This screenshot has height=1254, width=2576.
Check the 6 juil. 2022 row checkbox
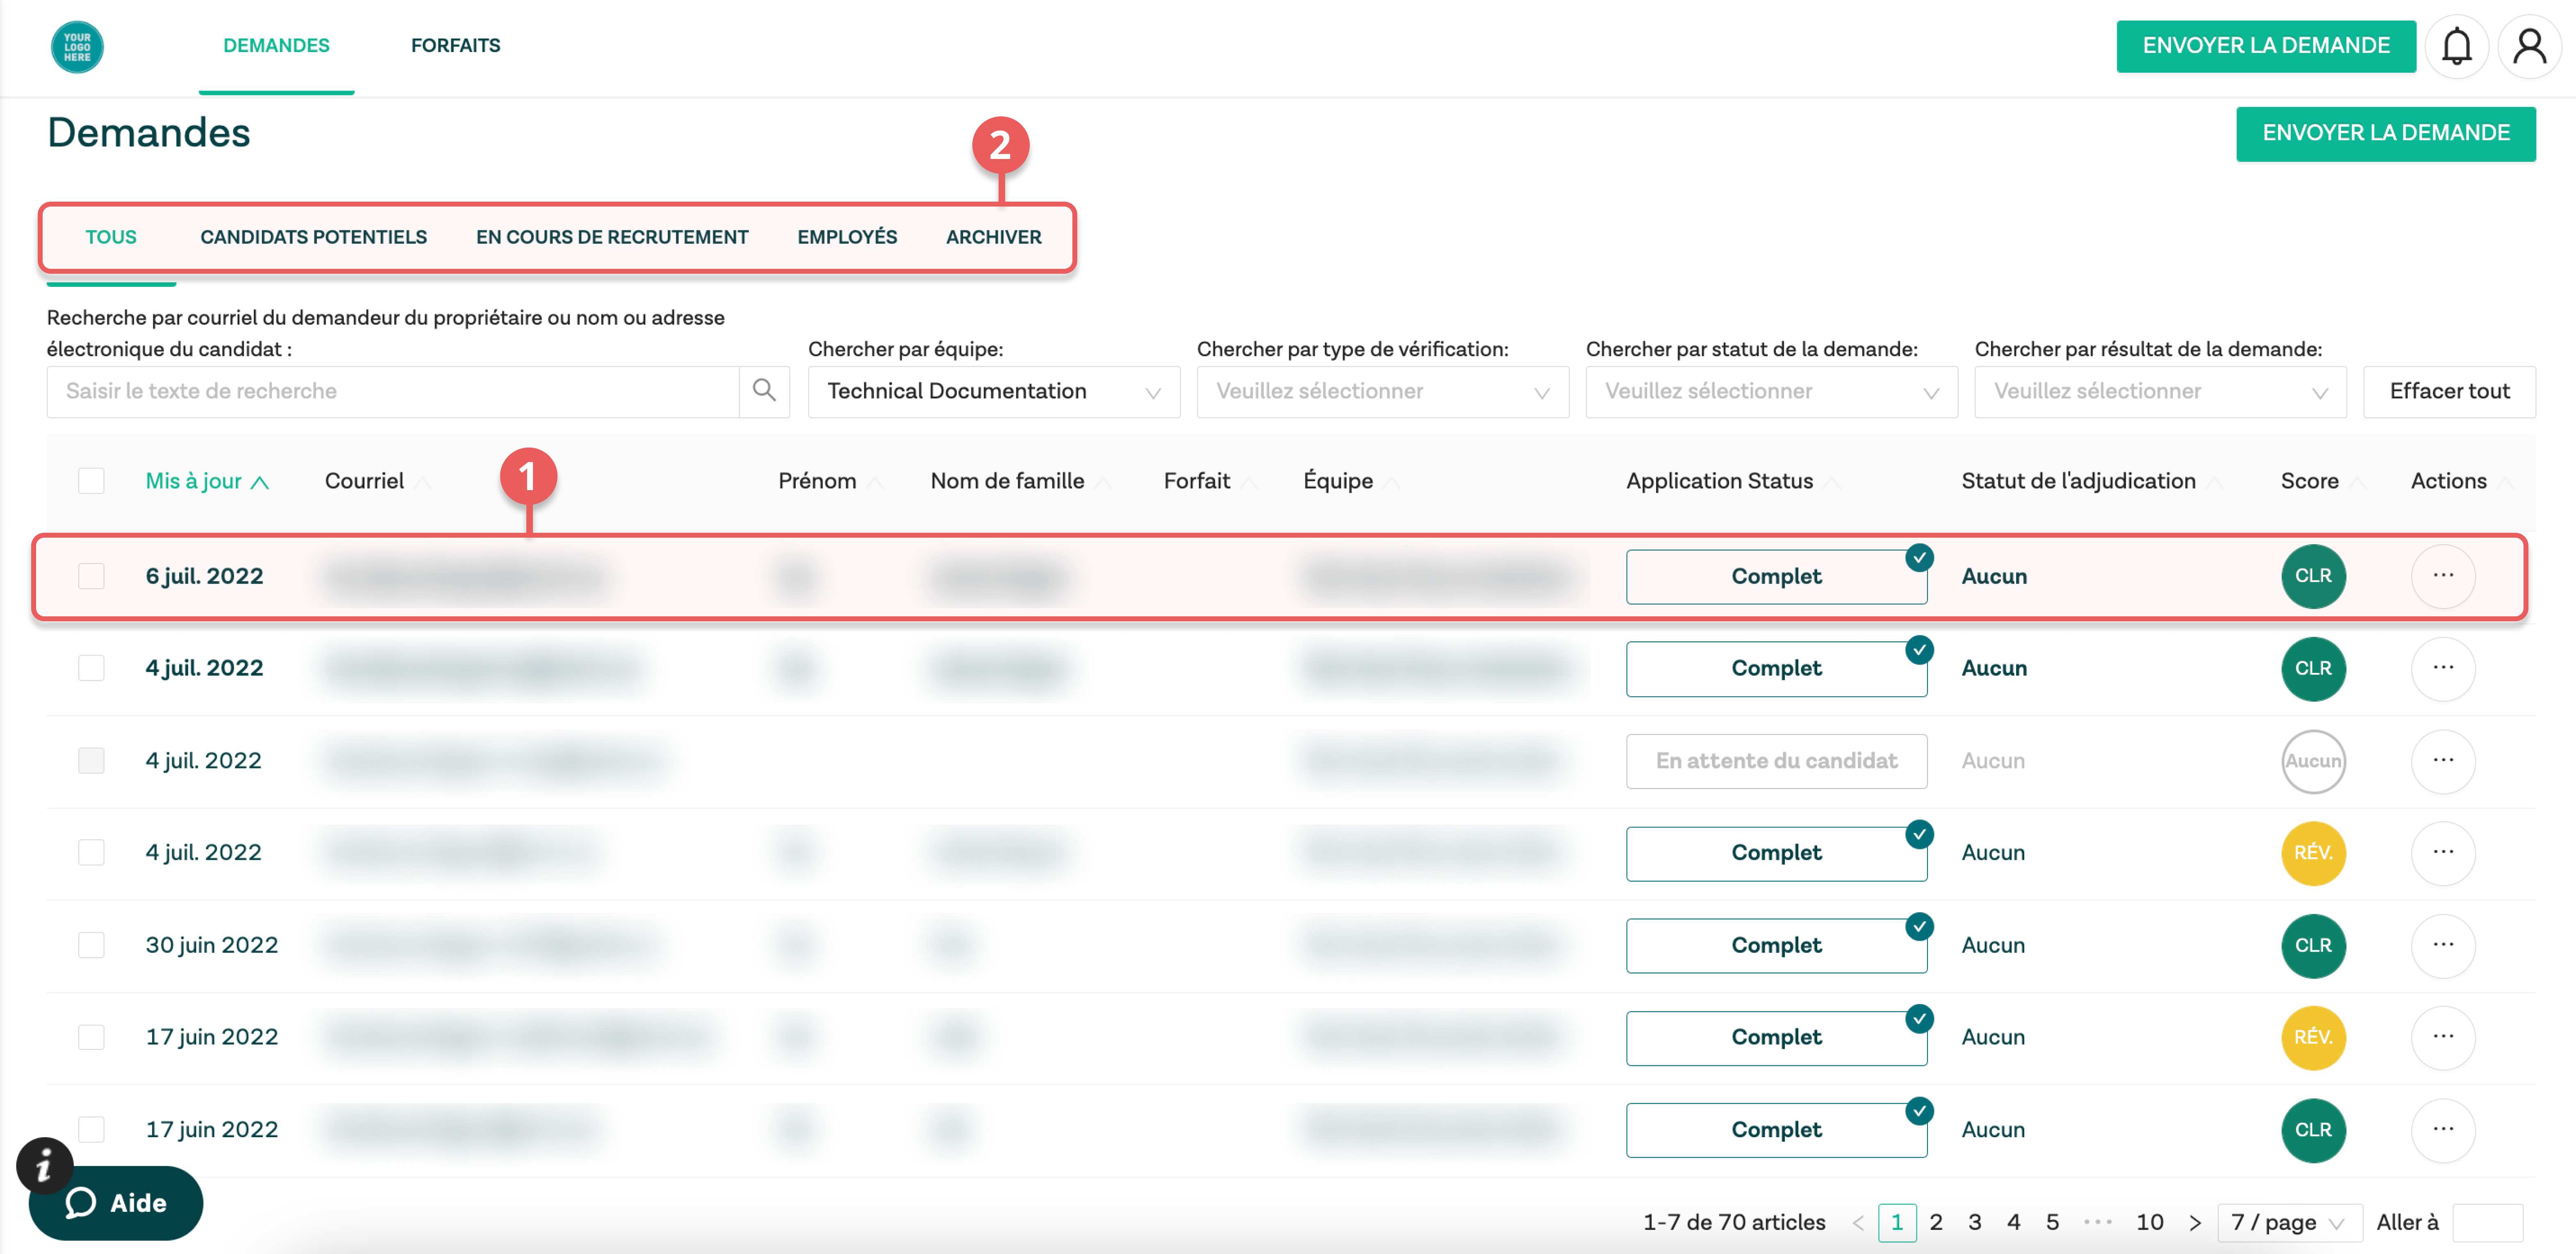(91, 576)
